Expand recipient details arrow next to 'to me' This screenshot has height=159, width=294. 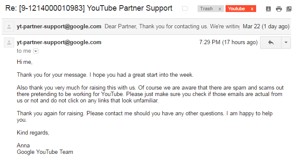pyautogui.click(x=36, y=51)
